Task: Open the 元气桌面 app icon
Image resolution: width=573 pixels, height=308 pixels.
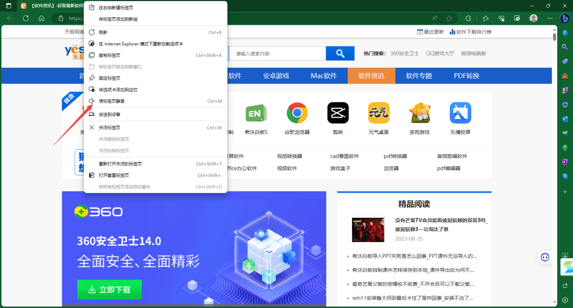Action: pos(379,113)
